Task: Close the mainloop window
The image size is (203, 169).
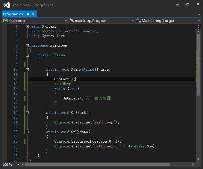Action: [198, 4]
